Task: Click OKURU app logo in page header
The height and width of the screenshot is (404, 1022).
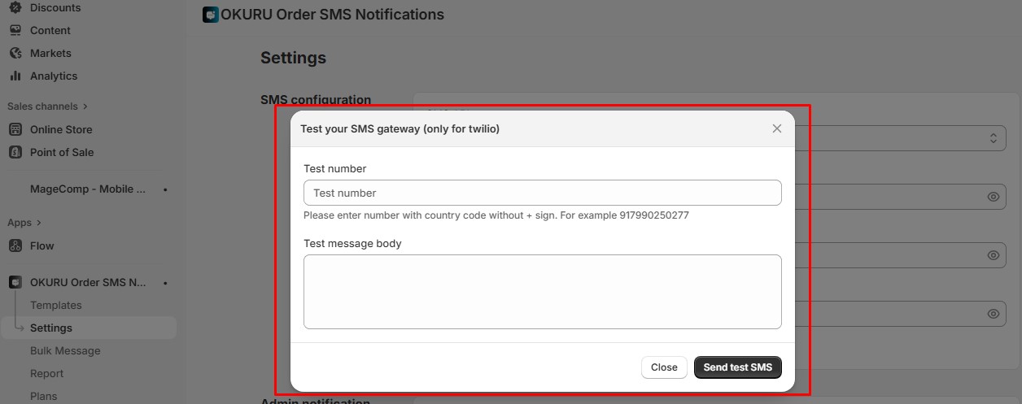Action: tap(211, 15)
